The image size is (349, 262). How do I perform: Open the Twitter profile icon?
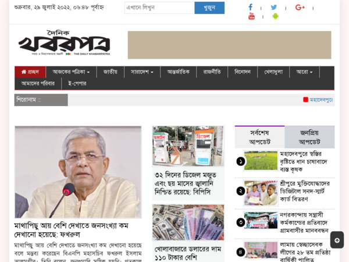pyautogui.click(x=273, y=8)
